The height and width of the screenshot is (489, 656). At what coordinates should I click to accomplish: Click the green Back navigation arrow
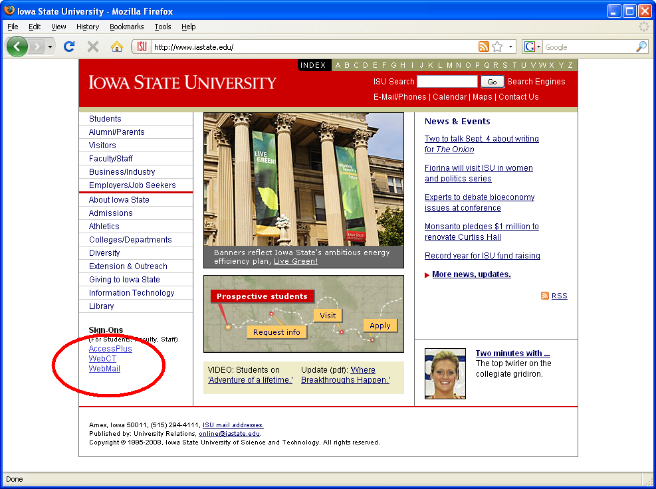[x=17, y=47]
